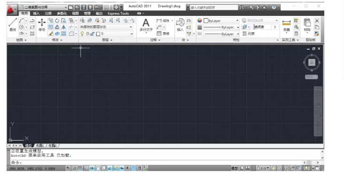Click the WCS coordinate system button
The width and height of the screenshot is (344, 179).
click(x=311, y=77)
